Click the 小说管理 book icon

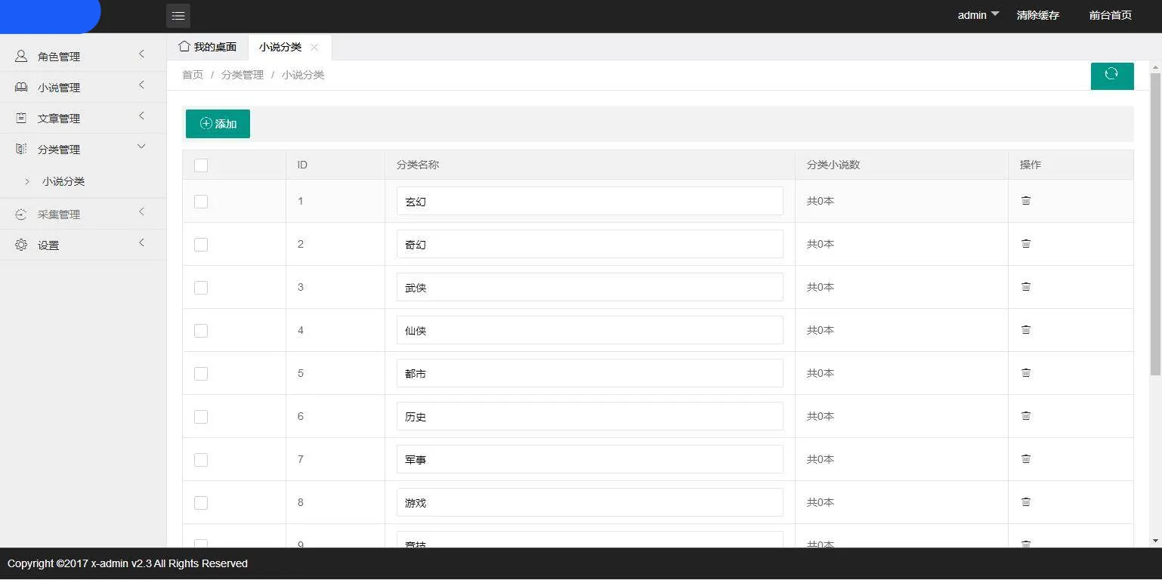[x=21, y=88]
